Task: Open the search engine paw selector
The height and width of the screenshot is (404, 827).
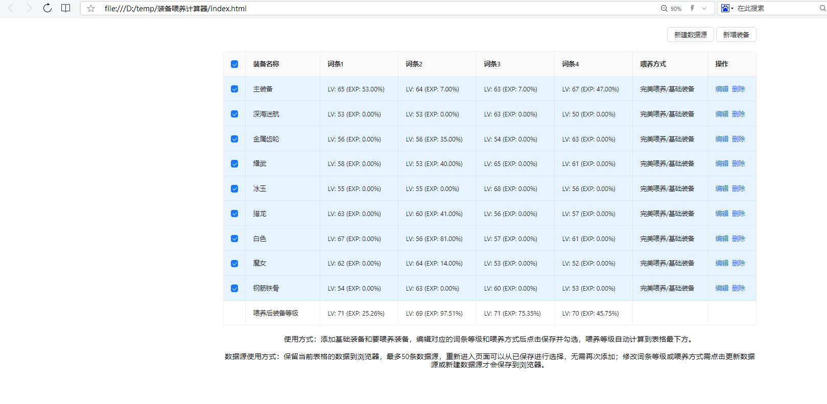Action: [727, 8]
